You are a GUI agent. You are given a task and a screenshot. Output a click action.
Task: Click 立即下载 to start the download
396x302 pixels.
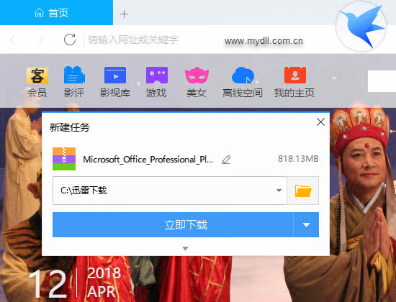173,225
